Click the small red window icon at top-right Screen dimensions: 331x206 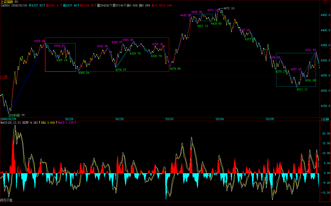325,2
